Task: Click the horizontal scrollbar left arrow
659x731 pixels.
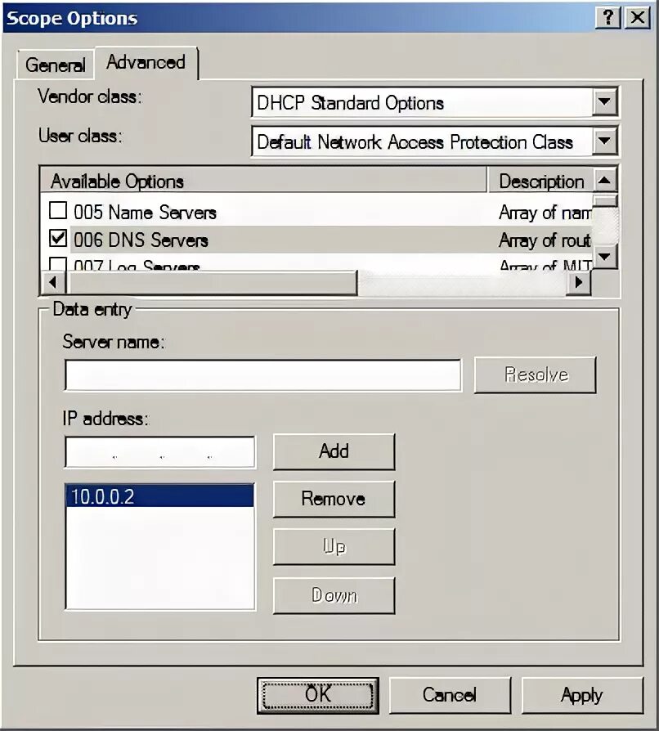Action: tap(52, 281)
